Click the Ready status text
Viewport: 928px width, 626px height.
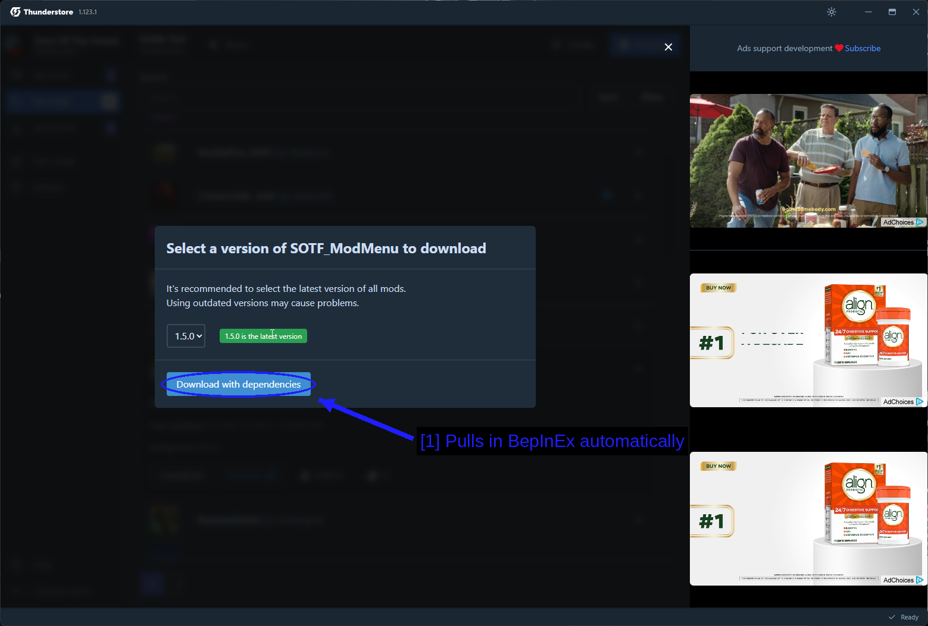click(x=910, y=617)
